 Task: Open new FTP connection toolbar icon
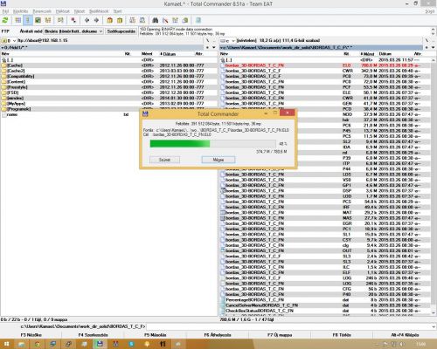pyautogui.click(x=142, y=20)
